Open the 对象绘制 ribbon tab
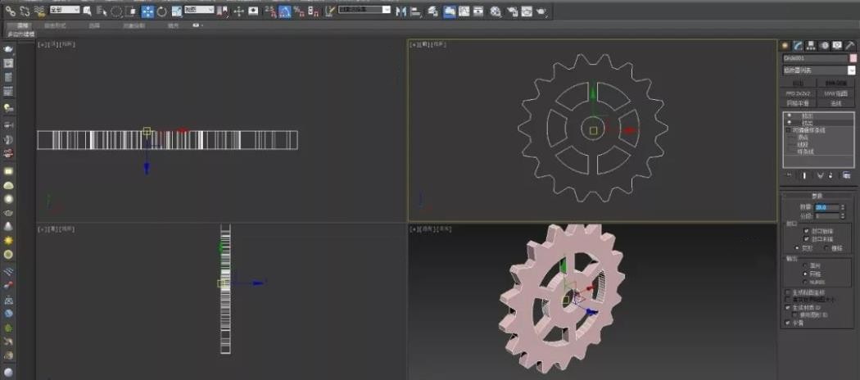 click(133, 25)
